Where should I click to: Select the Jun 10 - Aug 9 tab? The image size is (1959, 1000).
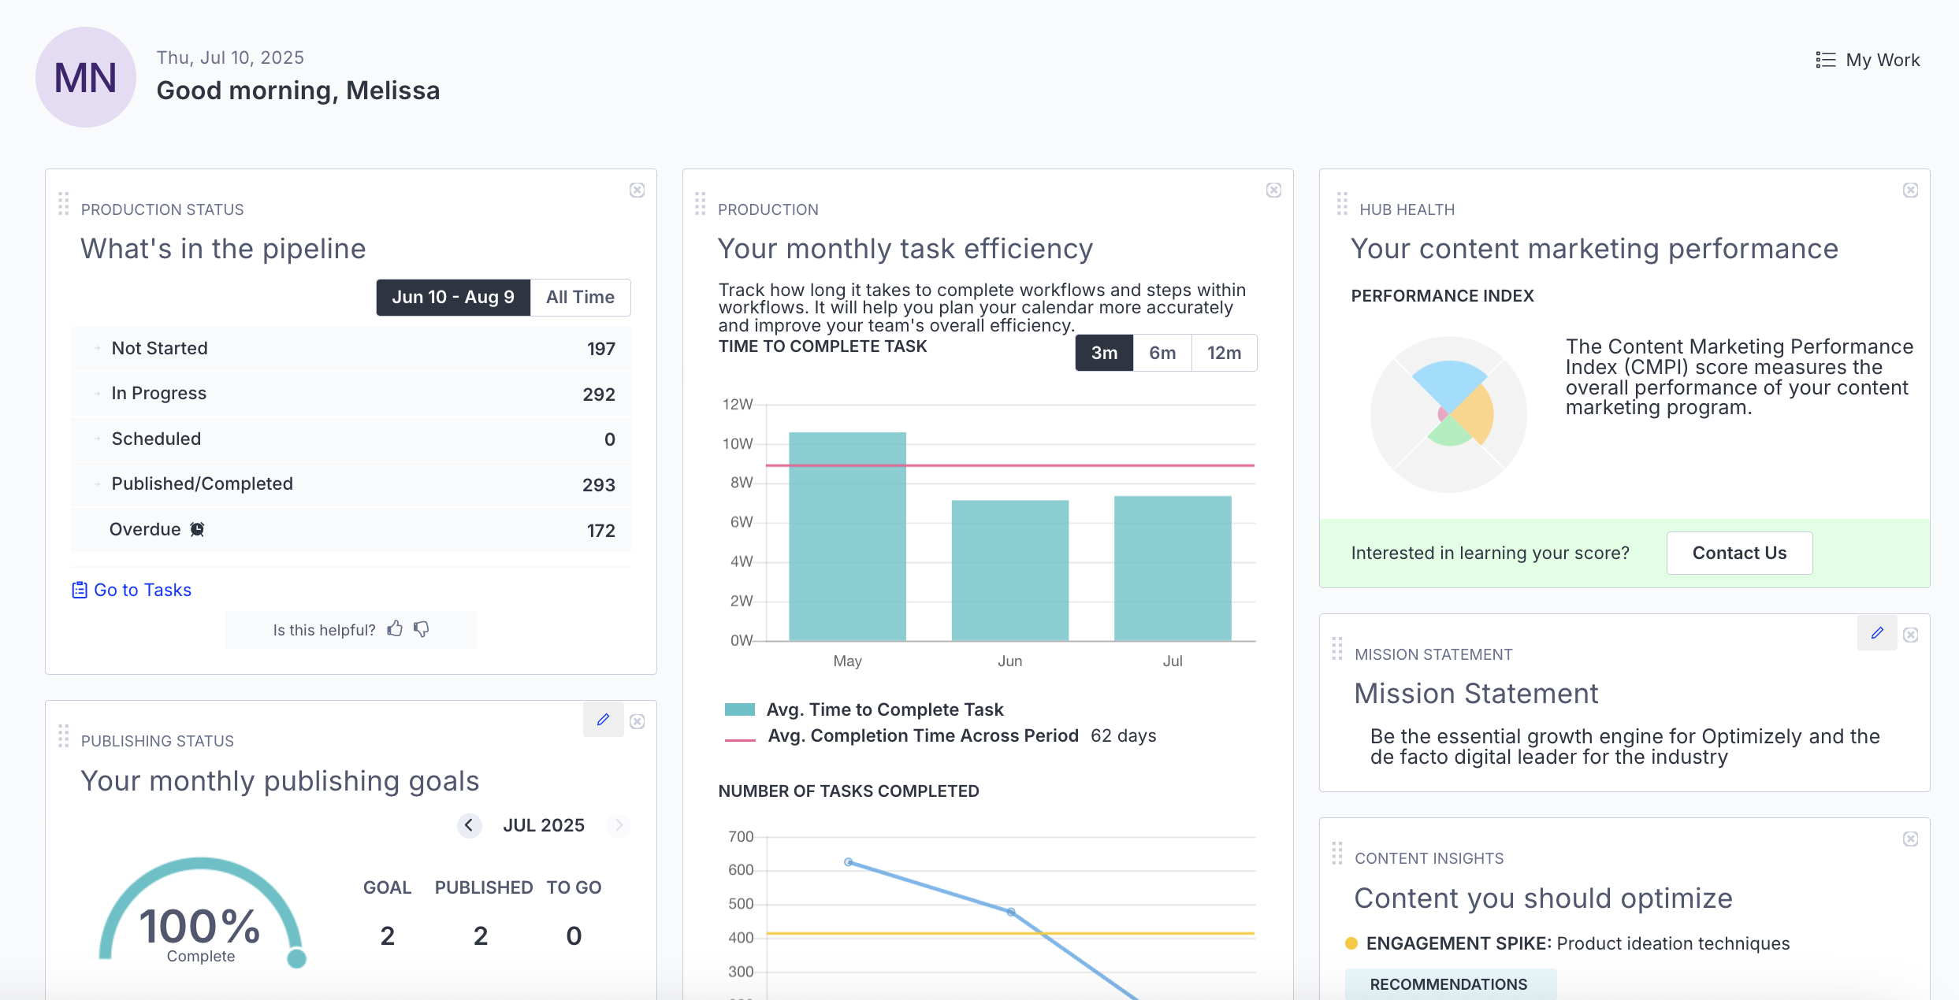click(x=453, y=297)
